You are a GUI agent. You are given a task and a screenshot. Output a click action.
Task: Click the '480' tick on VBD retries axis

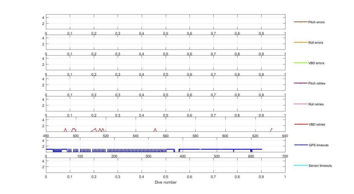click(46, 136)
